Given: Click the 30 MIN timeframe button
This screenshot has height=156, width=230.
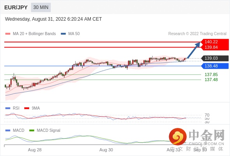Looking at the screenshot, I should 41,7.
